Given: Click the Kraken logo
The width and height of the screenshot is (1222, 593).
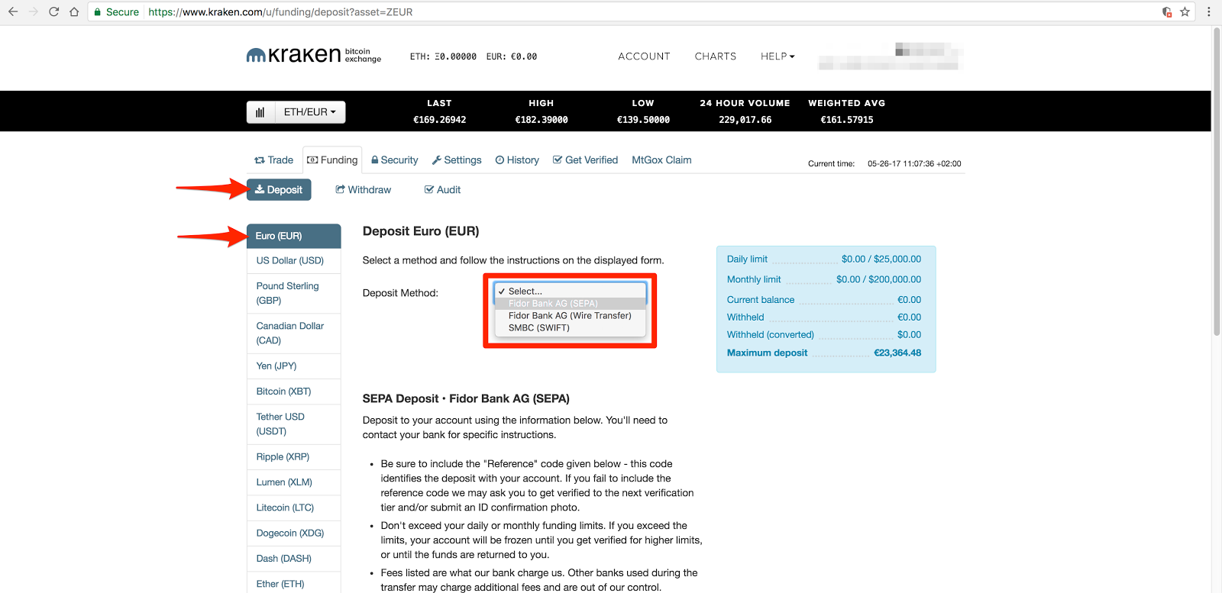Looking at the screenshot, I should [x=313, y=55].
